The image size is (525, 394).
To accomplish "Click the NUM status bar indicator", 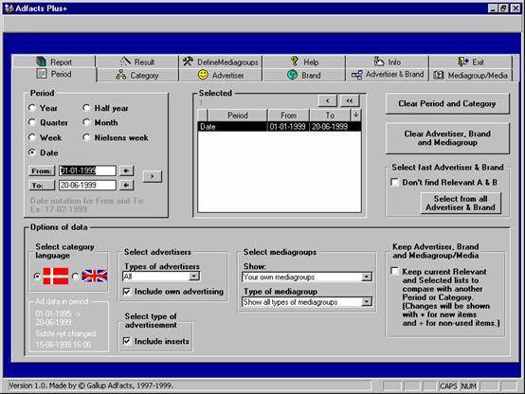I will [x=469, y=386].
